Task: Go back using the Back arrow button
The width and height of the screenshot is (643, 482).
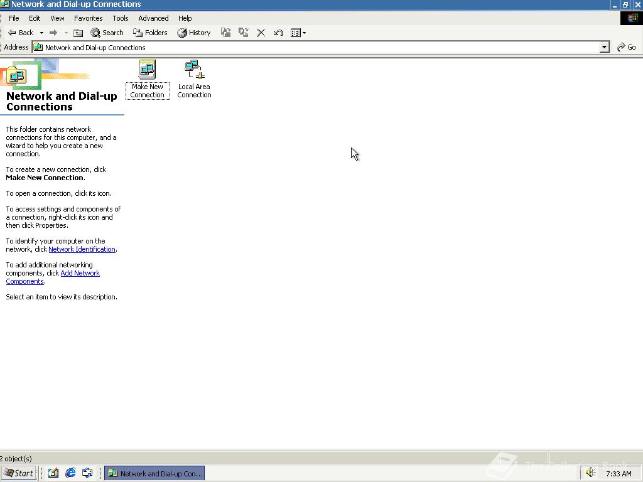Action: (x=21, y=33)
